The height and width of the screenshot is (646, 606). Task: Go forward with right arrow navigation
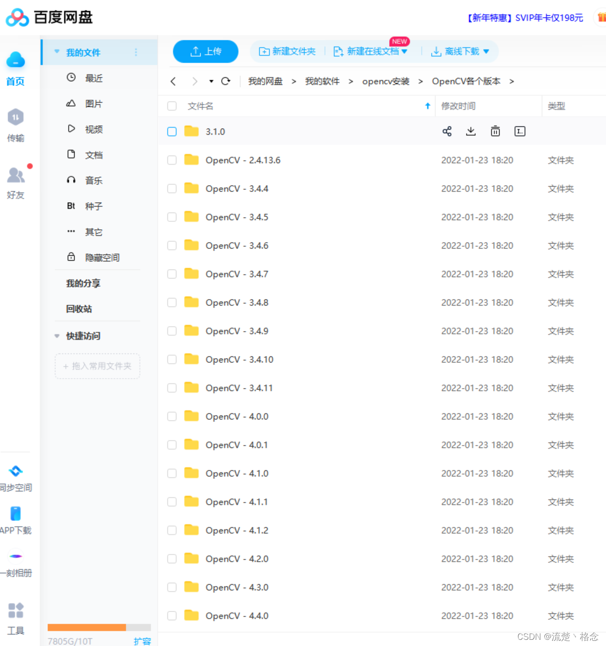(x=195, y=81)
